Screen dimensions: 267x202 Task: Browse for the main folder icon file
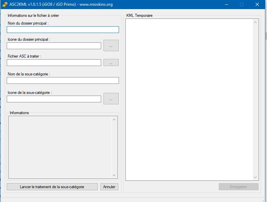click(111, 45)
